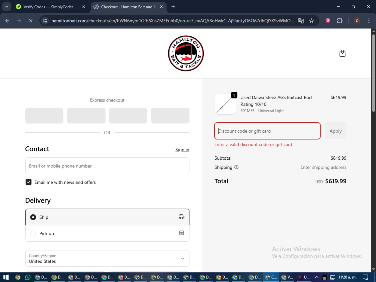This screenshot has height=282, width=376.
Task: Click the page vertical scrollbar thumb
Action: coord(373,73)
